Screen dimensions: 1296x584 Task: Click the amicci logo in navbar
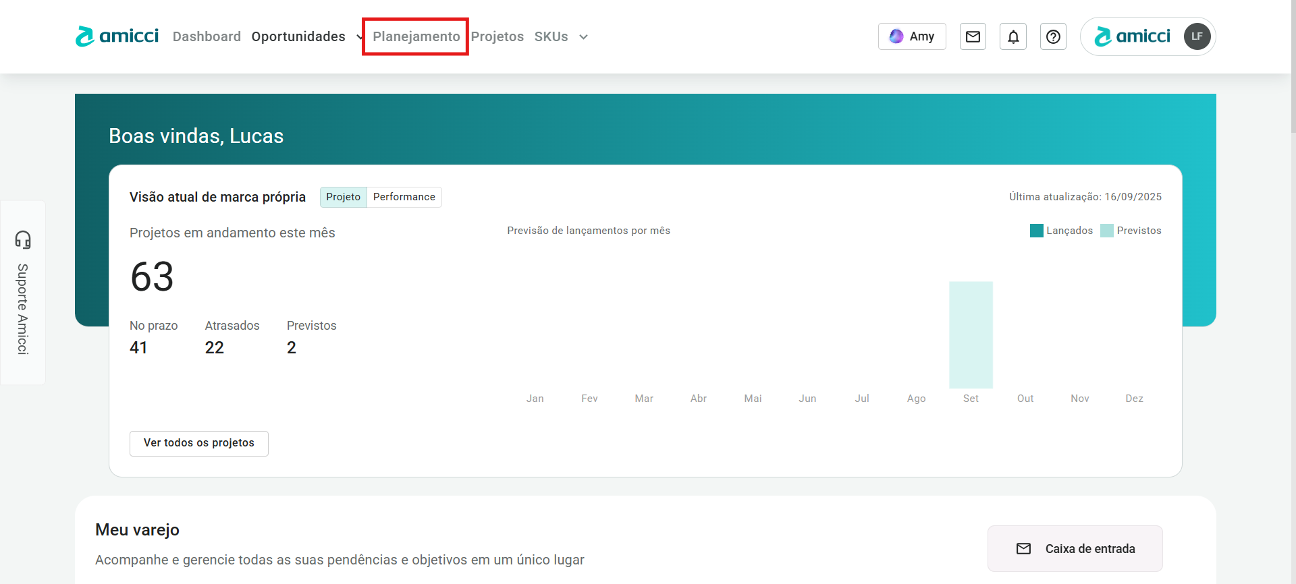[117, 36]
